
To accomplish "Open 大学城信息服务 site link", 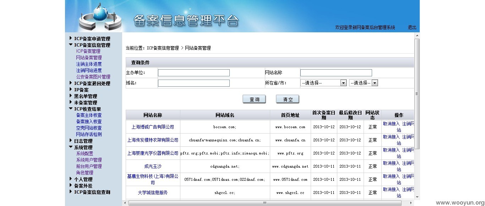I will click(x=153, y=193).
